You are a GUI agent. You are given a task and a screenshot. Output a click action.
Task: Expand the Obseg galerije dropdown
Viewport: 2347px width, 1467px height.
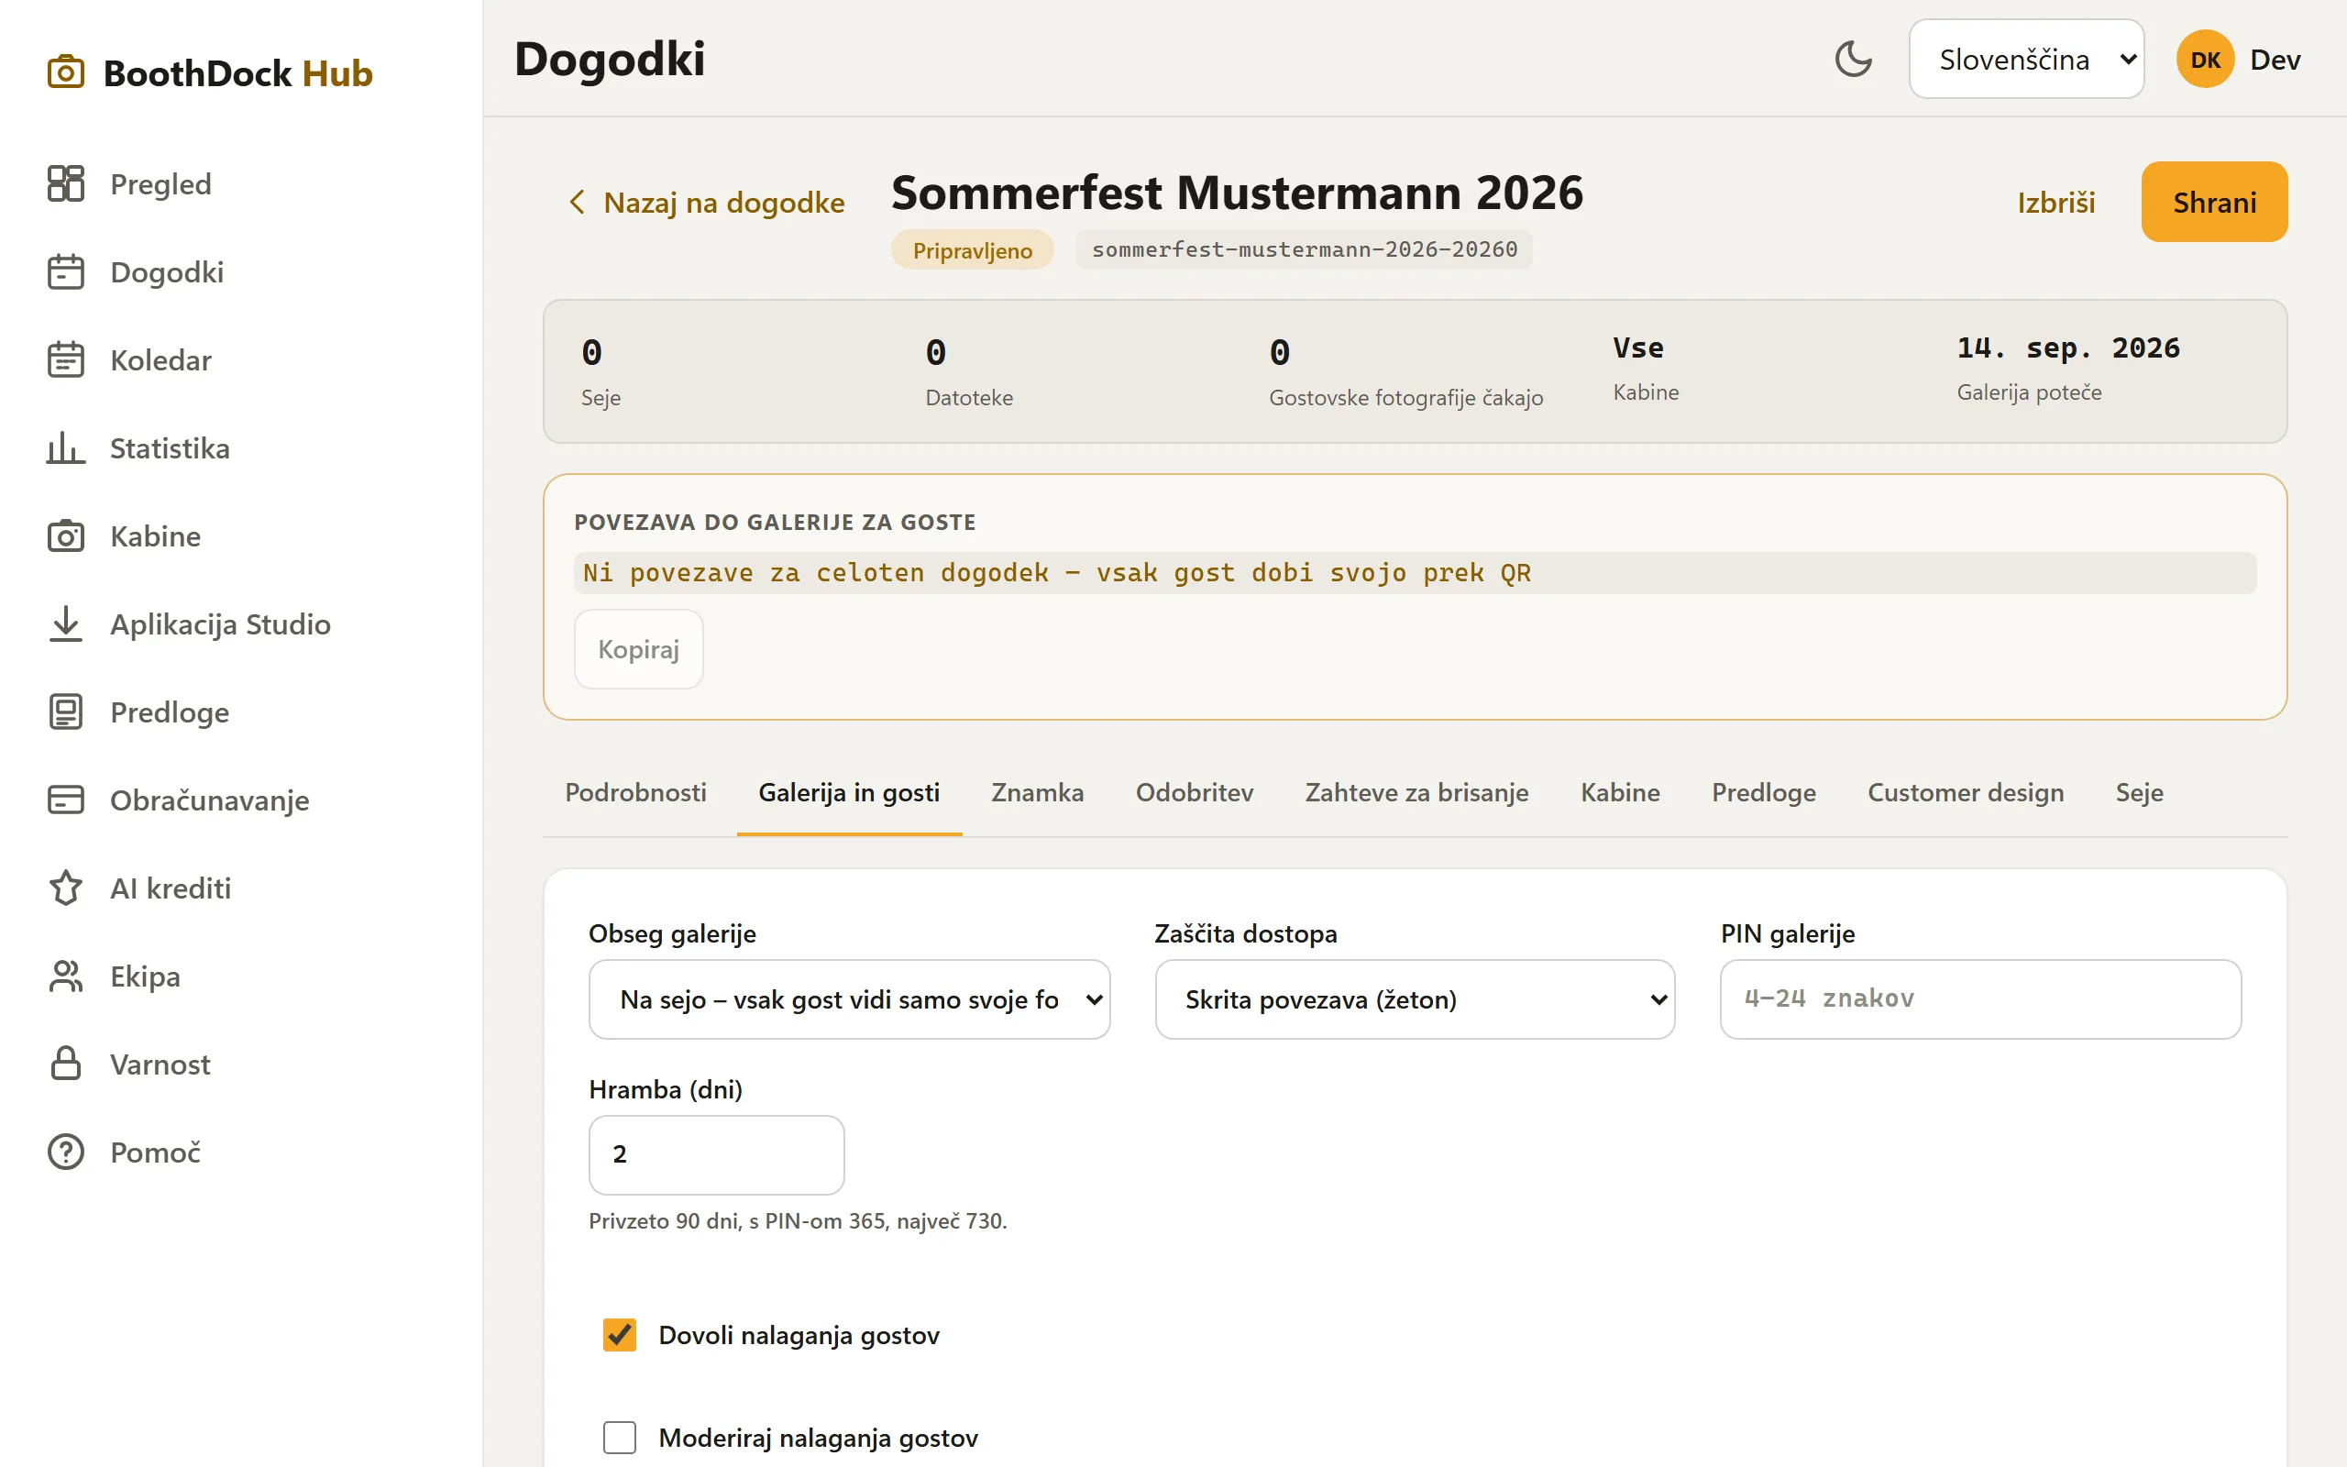coord(849,999)
